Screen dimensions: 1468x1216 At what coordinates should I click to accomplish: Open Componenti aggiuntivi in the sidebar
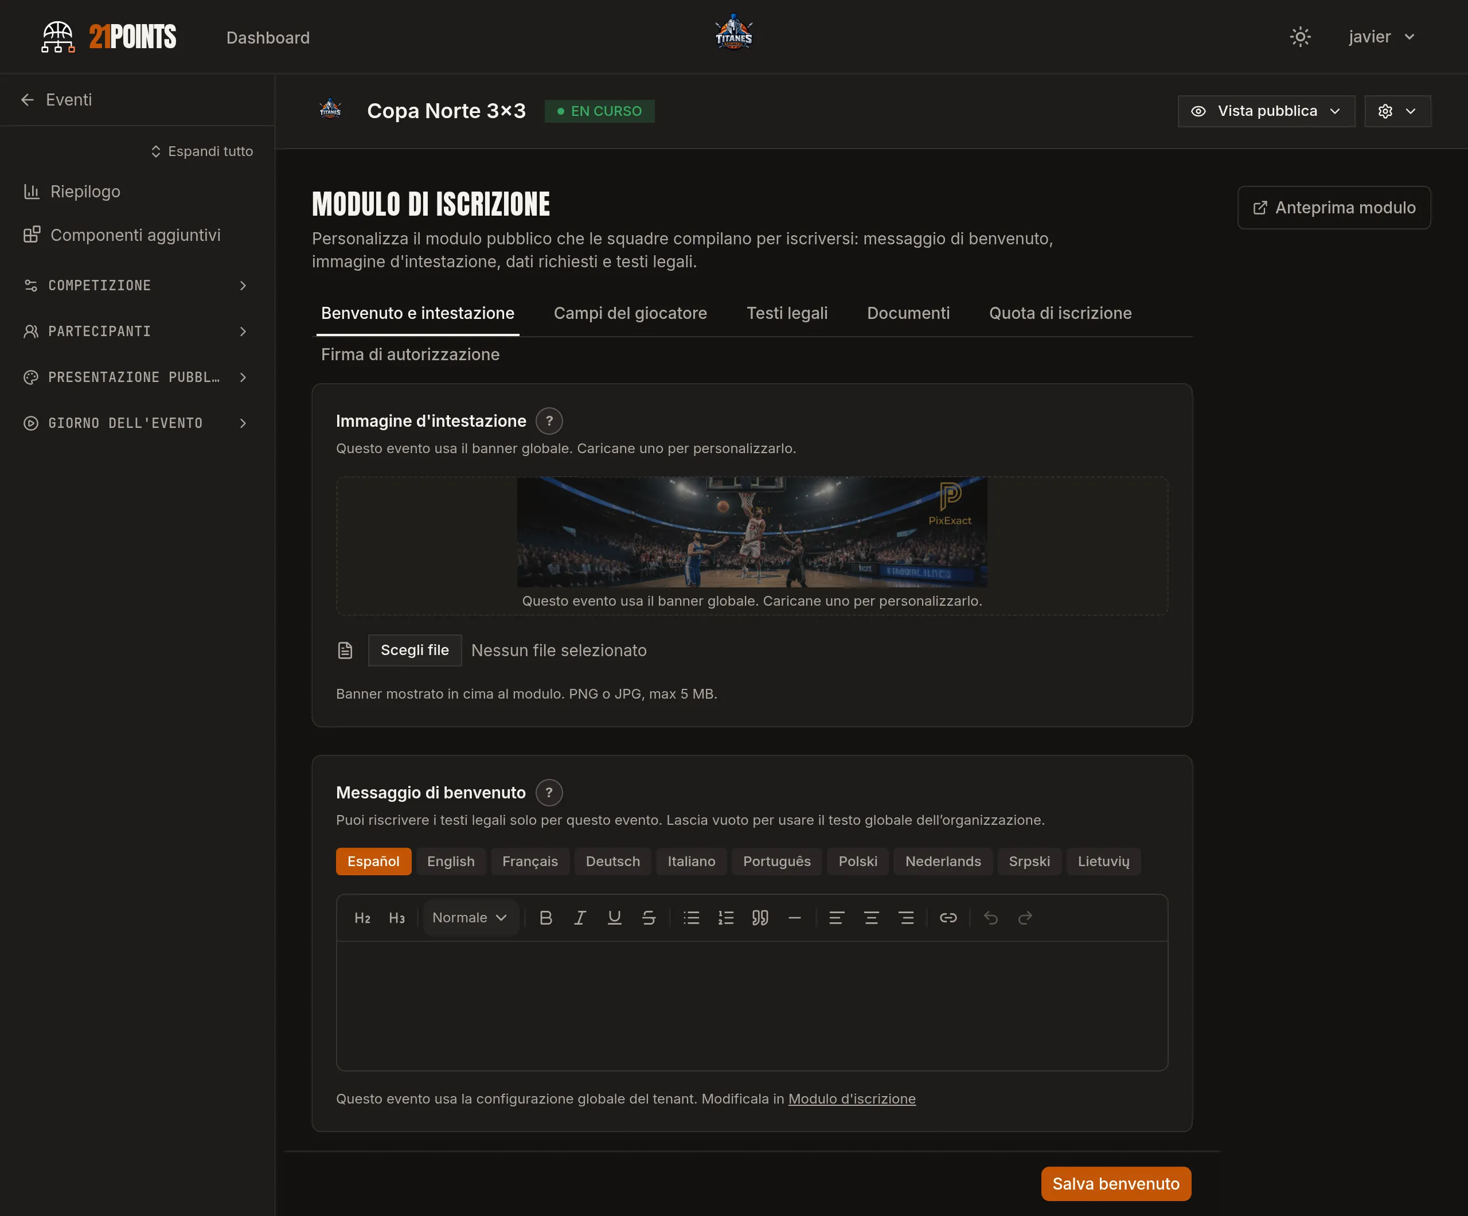tap(122, 235)
